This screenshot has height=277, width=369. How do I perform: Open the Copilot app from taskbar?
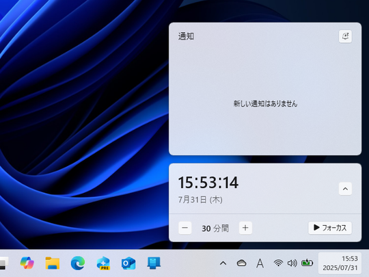(x=27, y=263)
